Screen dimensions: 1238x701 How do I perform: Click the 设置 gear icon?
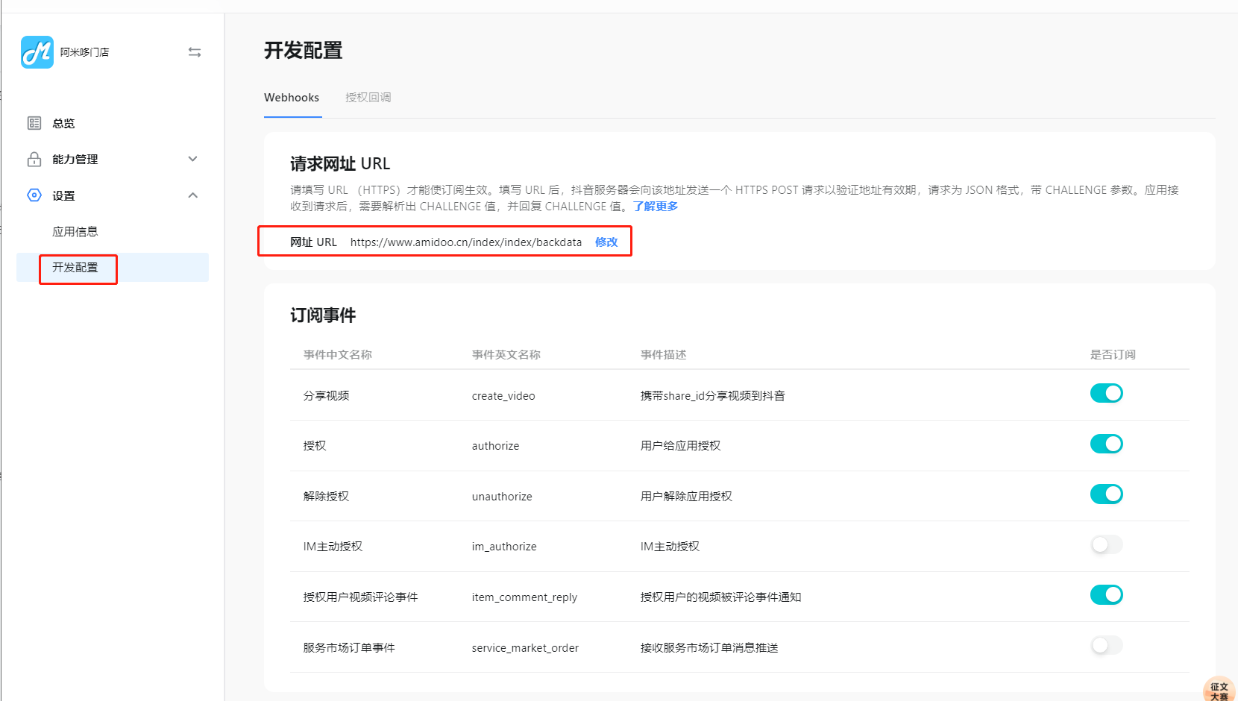tap(34, 195)
